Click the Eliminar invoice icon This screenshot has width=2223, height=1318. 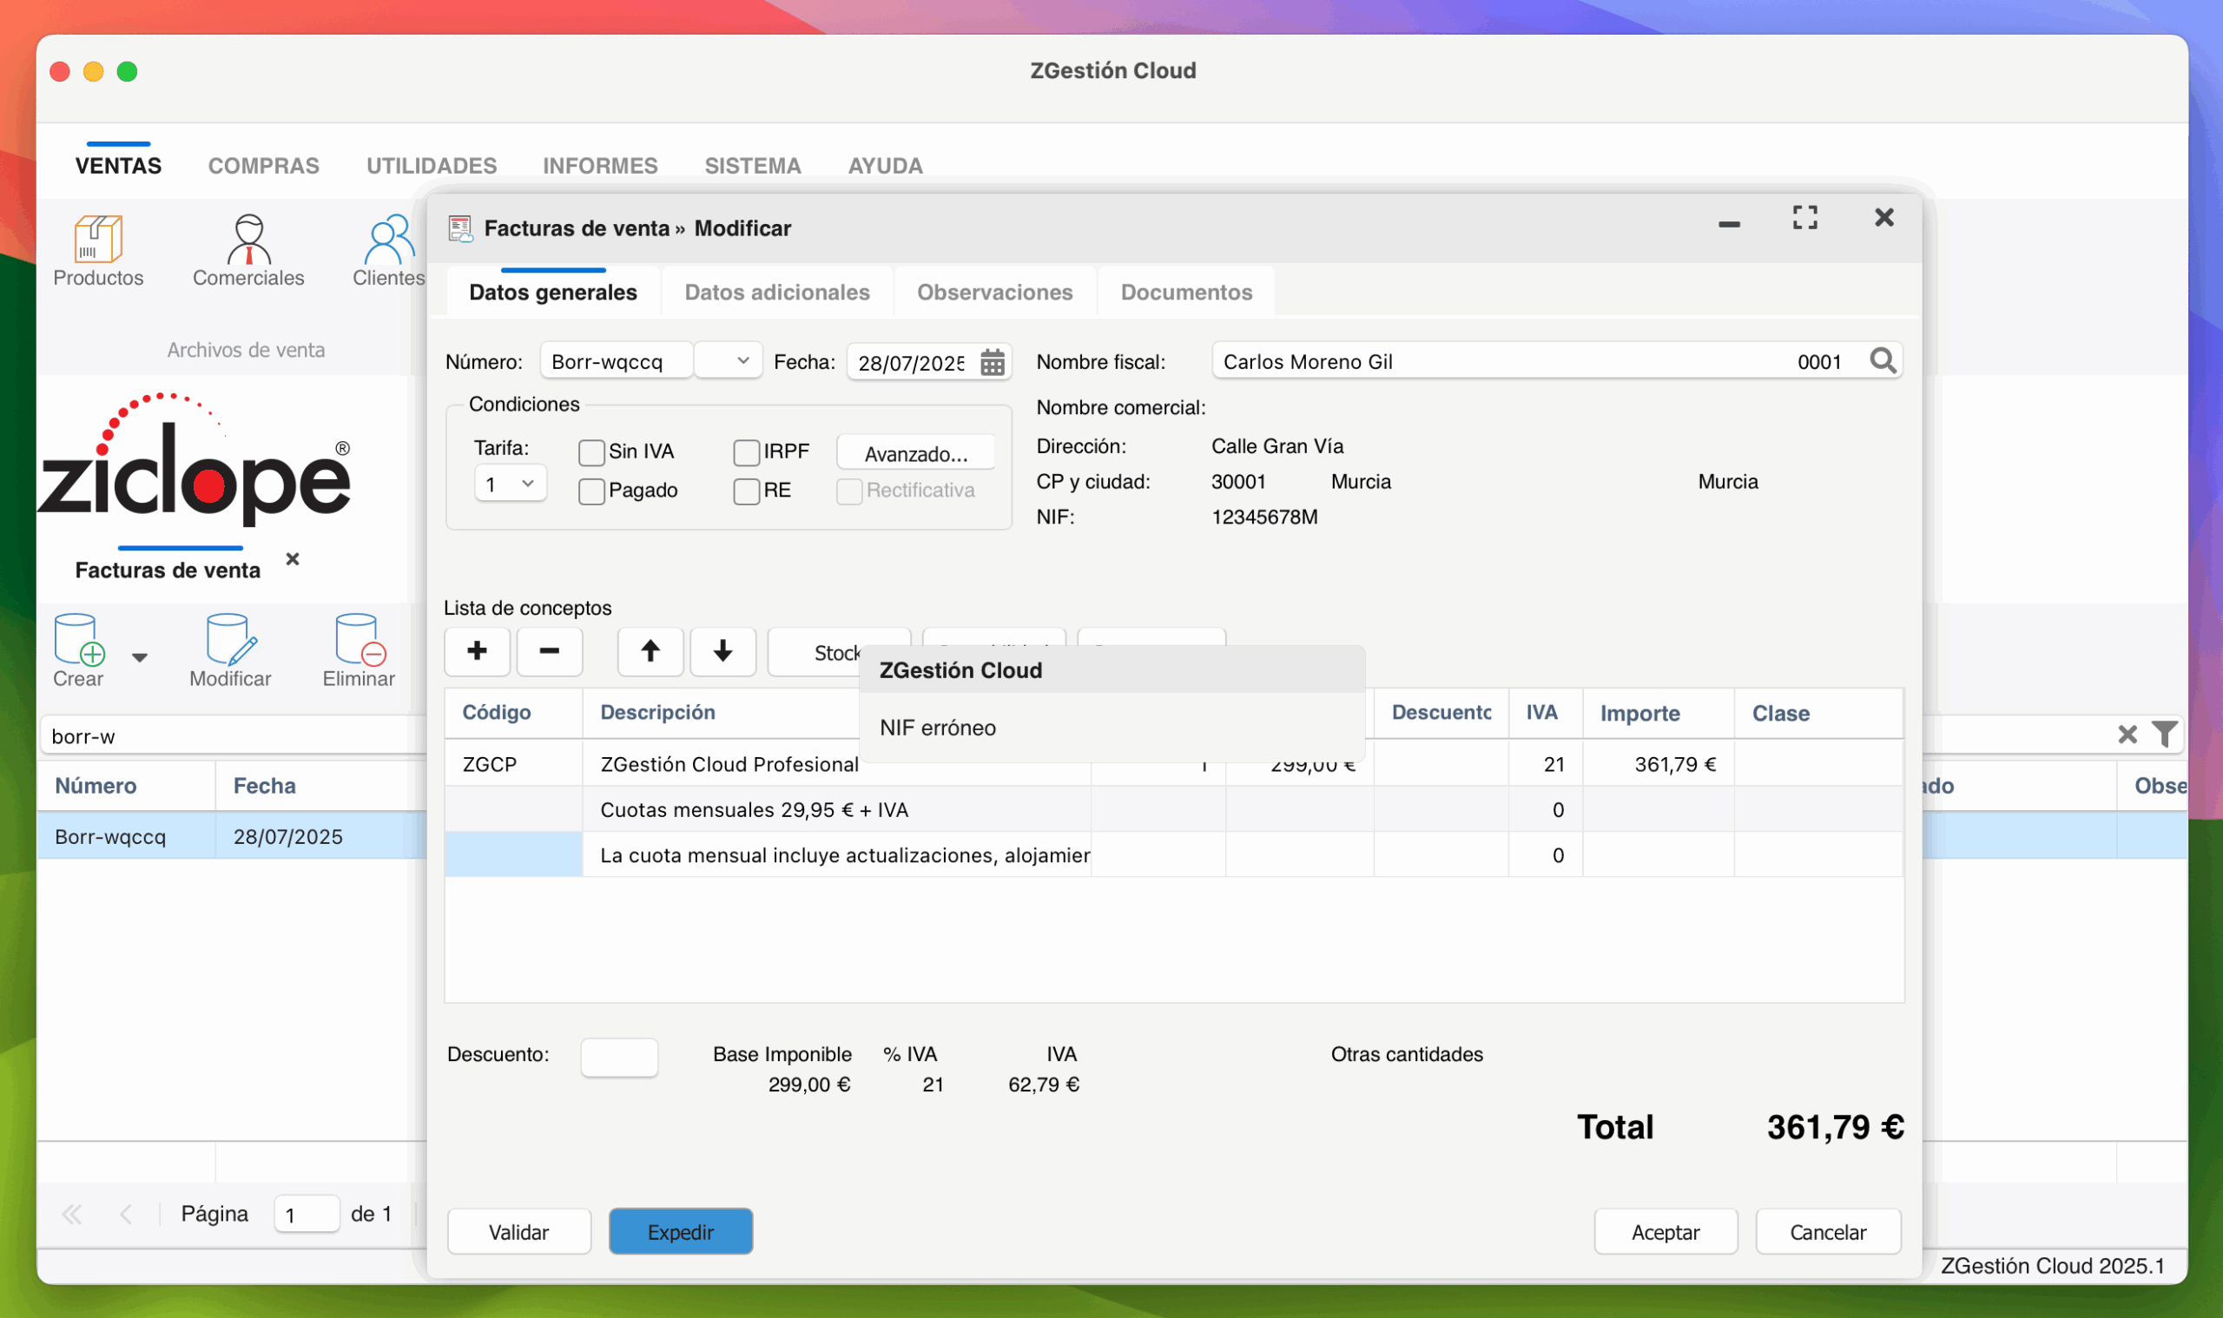(x=359, y=651)
